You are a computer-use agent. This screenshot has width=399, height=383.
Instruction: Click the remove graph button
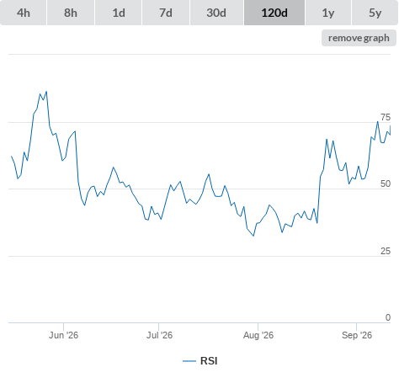tap(359, 38)
